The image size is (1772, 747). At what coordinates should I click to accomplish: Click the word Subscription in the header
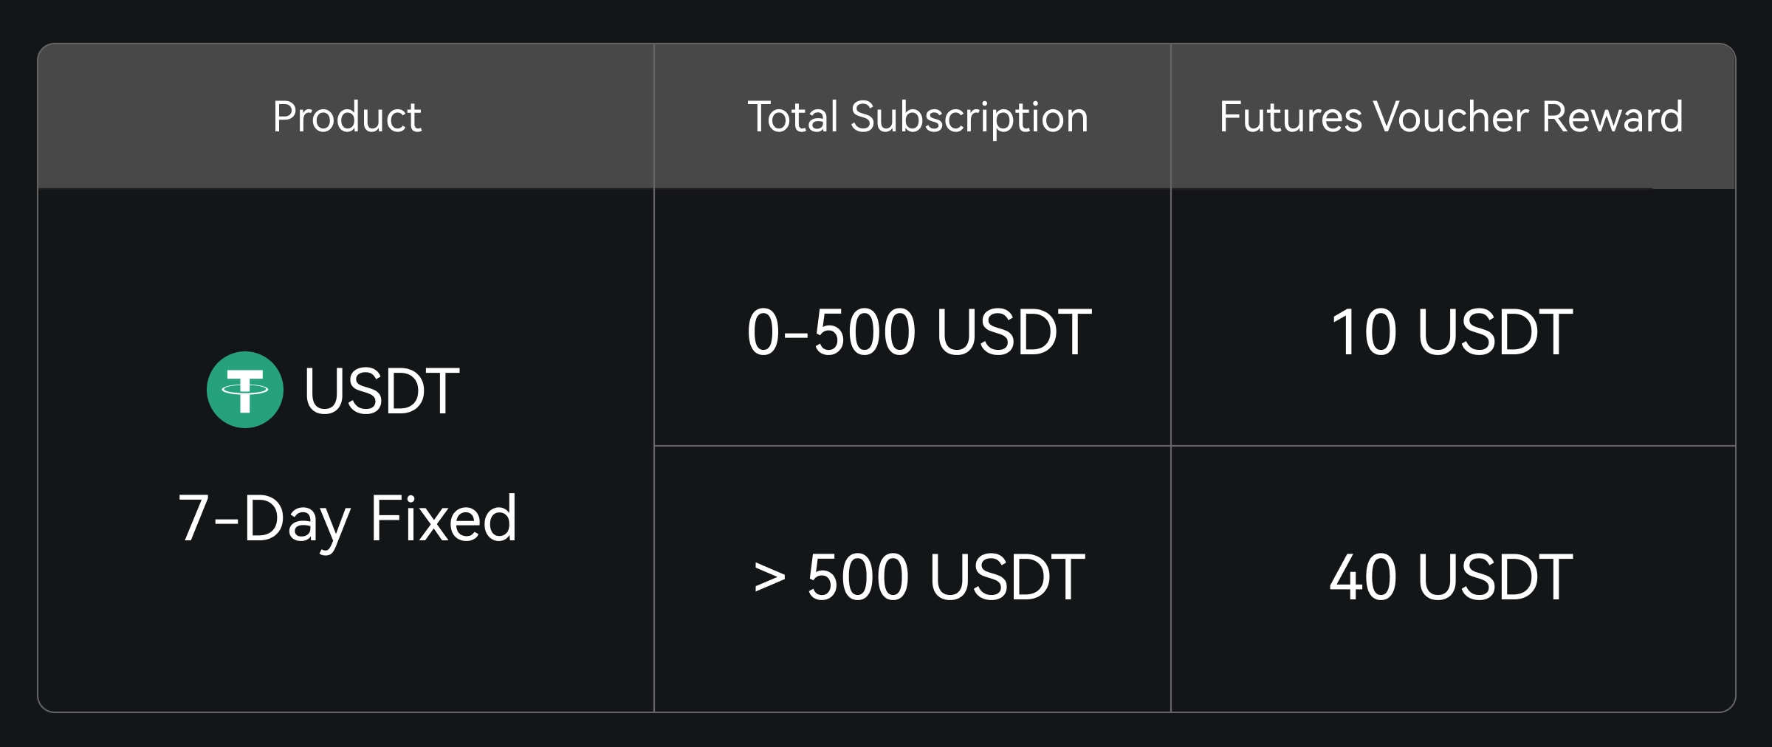pos(969,118)
